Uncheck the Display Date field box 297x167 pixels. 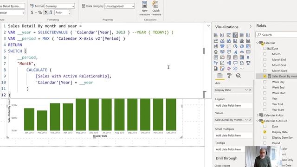[x=265, y=132]
